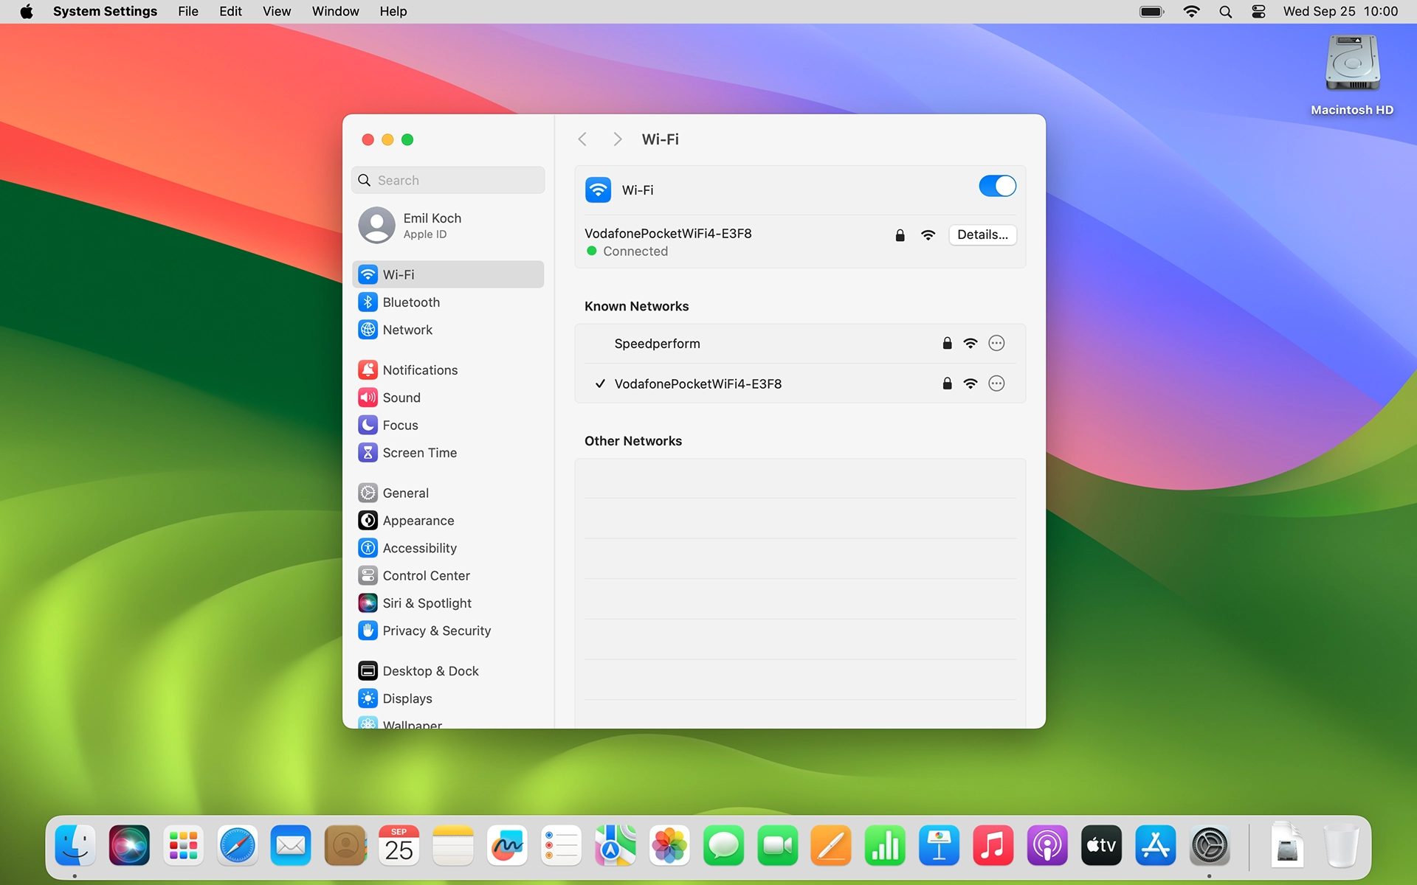Viewport: 1417px width, 885px height.
Task: Open the Window menu
Action: (x=335, y=11)
